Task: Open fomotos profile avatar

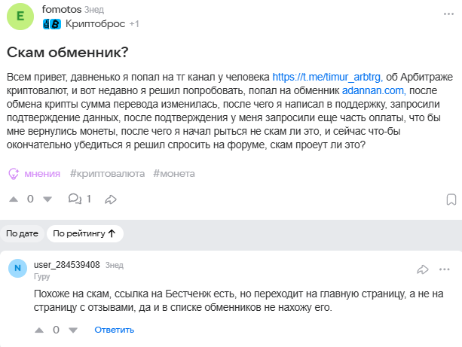Action: 20,16
